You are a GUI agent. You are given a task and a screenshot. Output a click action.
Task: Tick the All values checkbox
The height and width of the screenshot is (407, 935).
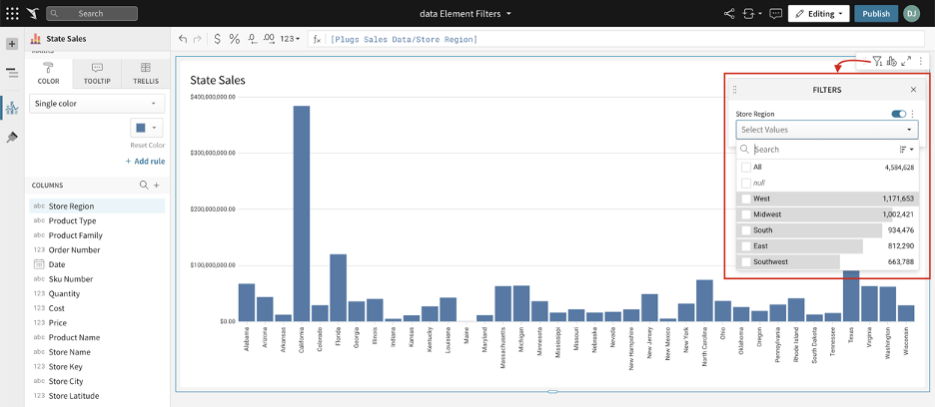[745, 168]
